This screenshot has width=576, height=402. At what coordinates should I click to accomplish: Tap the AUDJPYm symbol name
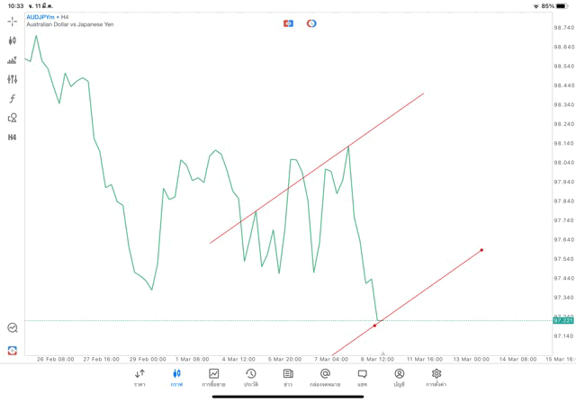pyautogui.click(x=40, y=16)
